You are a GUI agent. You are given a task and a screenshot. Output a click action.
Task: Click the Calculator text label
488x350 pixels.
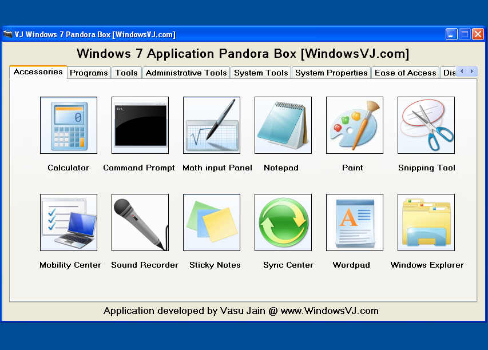69,168
